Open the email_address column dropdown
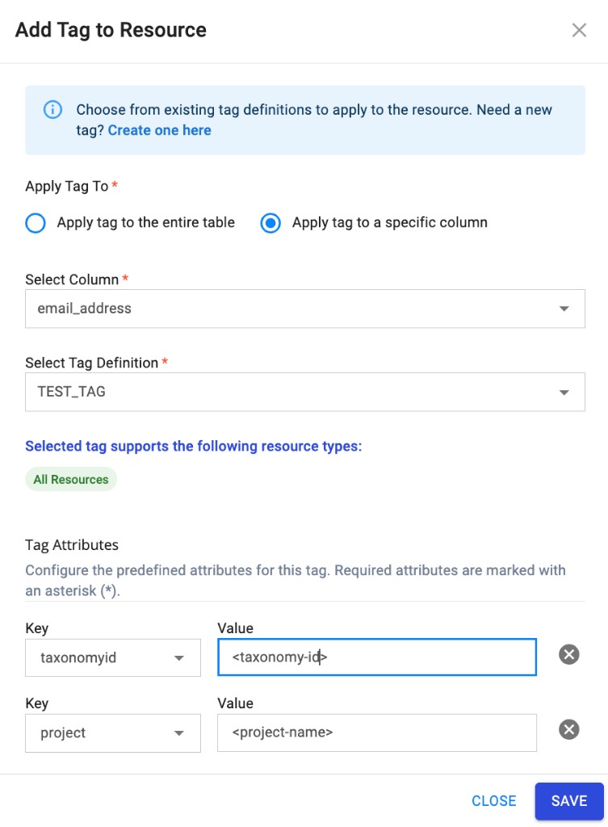Screen dimensions: 608x827 coord(305,309)
